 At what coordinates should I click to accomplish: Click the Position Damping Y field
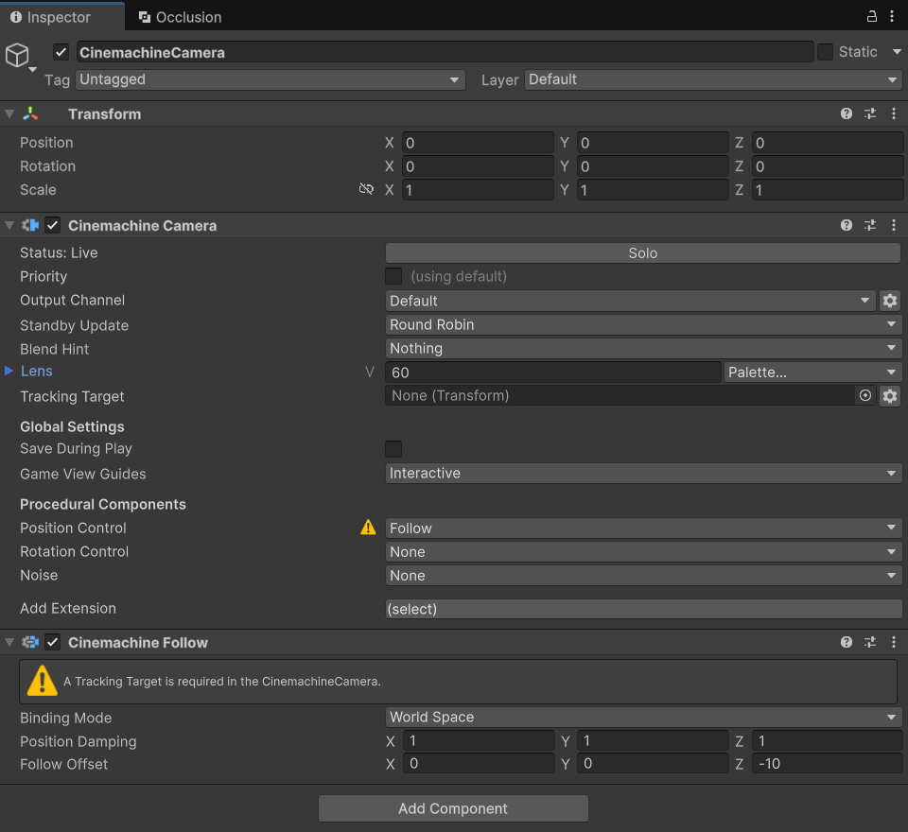653,740
